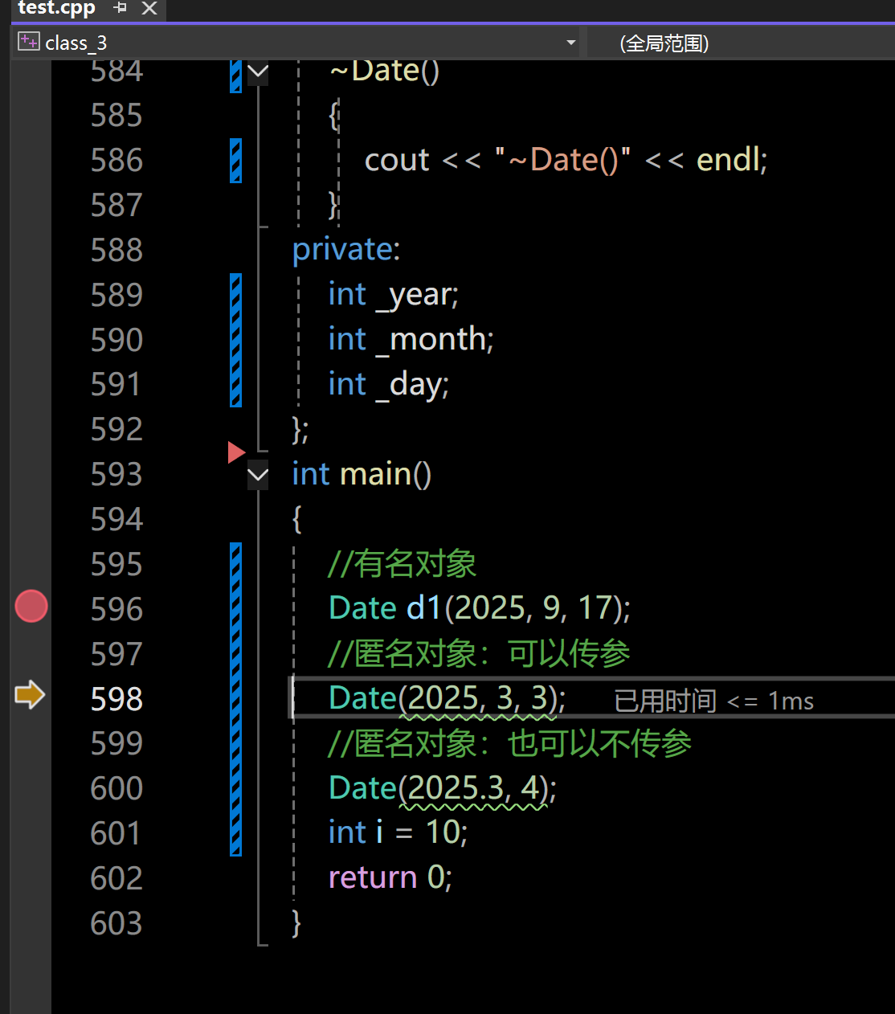Set a breakpoint in margin at line 602
This screenshot has height=1014, width=895.
pyautogui.click(x=31, y=877)
